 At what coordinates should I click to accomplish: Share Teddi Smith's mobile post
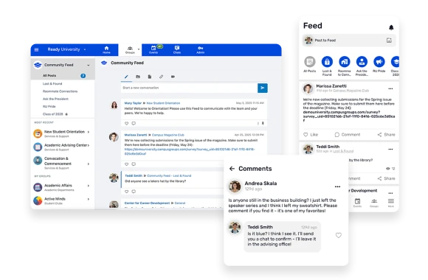[x=386, y=178]
